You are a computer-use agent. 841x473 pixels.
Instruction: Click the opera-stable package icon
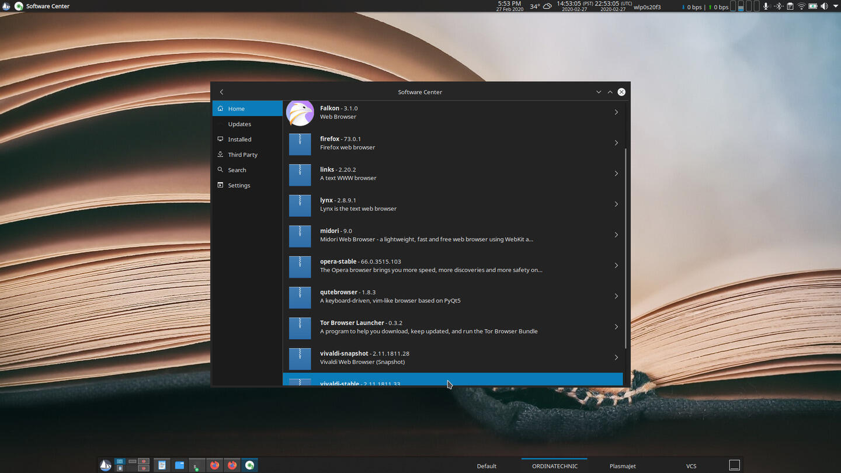point(300,266)
